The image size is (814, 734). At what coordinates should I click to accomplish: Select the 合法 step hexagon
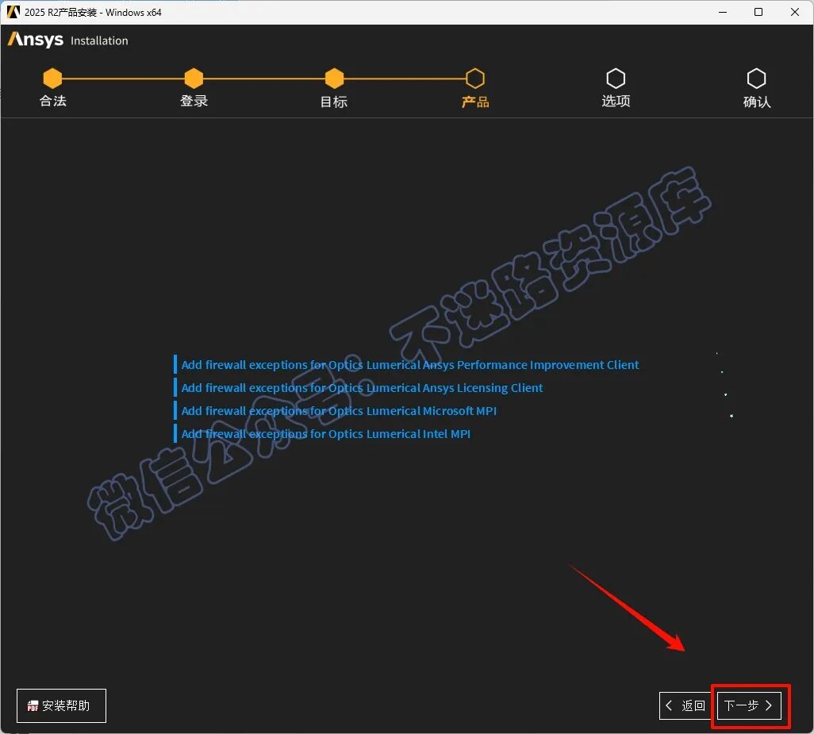click(52, 79)
